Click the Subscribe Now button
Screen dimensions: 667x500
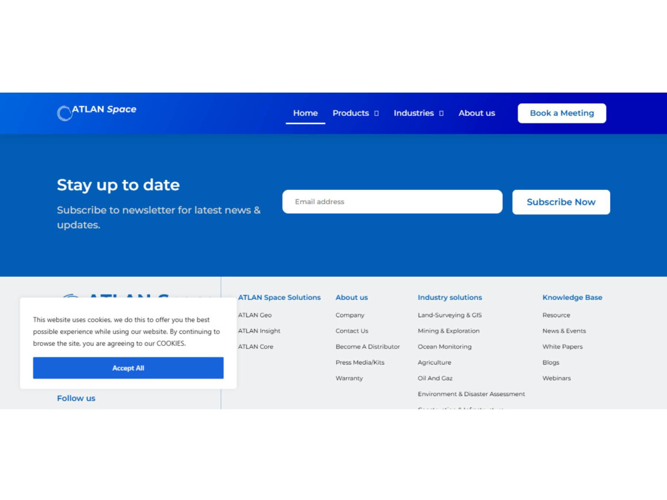coord(561,202)
